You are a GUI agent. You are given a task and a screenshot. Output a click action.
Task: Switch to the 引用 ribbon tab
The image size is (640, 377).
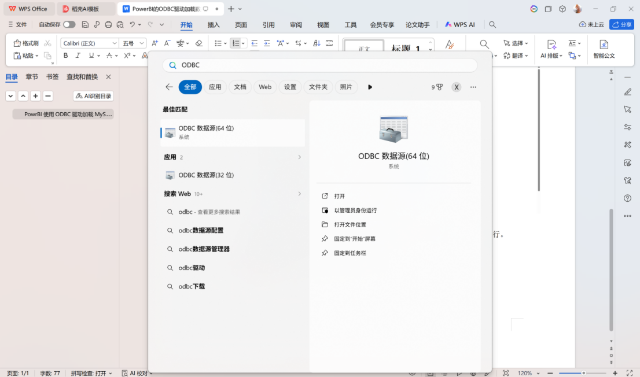pos(268,25)
